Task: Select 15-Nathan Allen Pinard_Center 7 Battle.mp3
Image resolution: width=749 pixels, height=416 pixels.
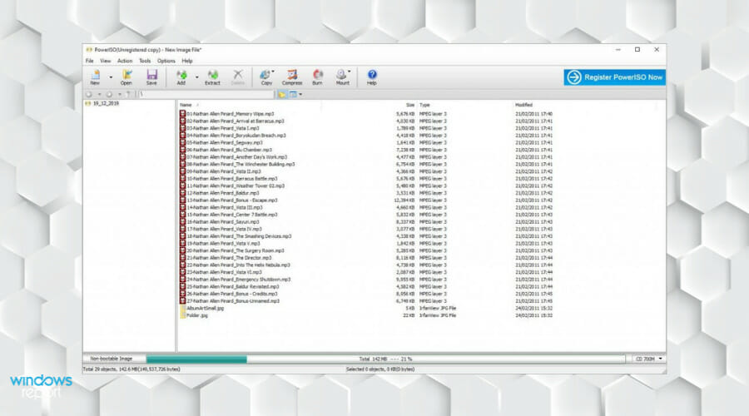Action: coord(231,215)
